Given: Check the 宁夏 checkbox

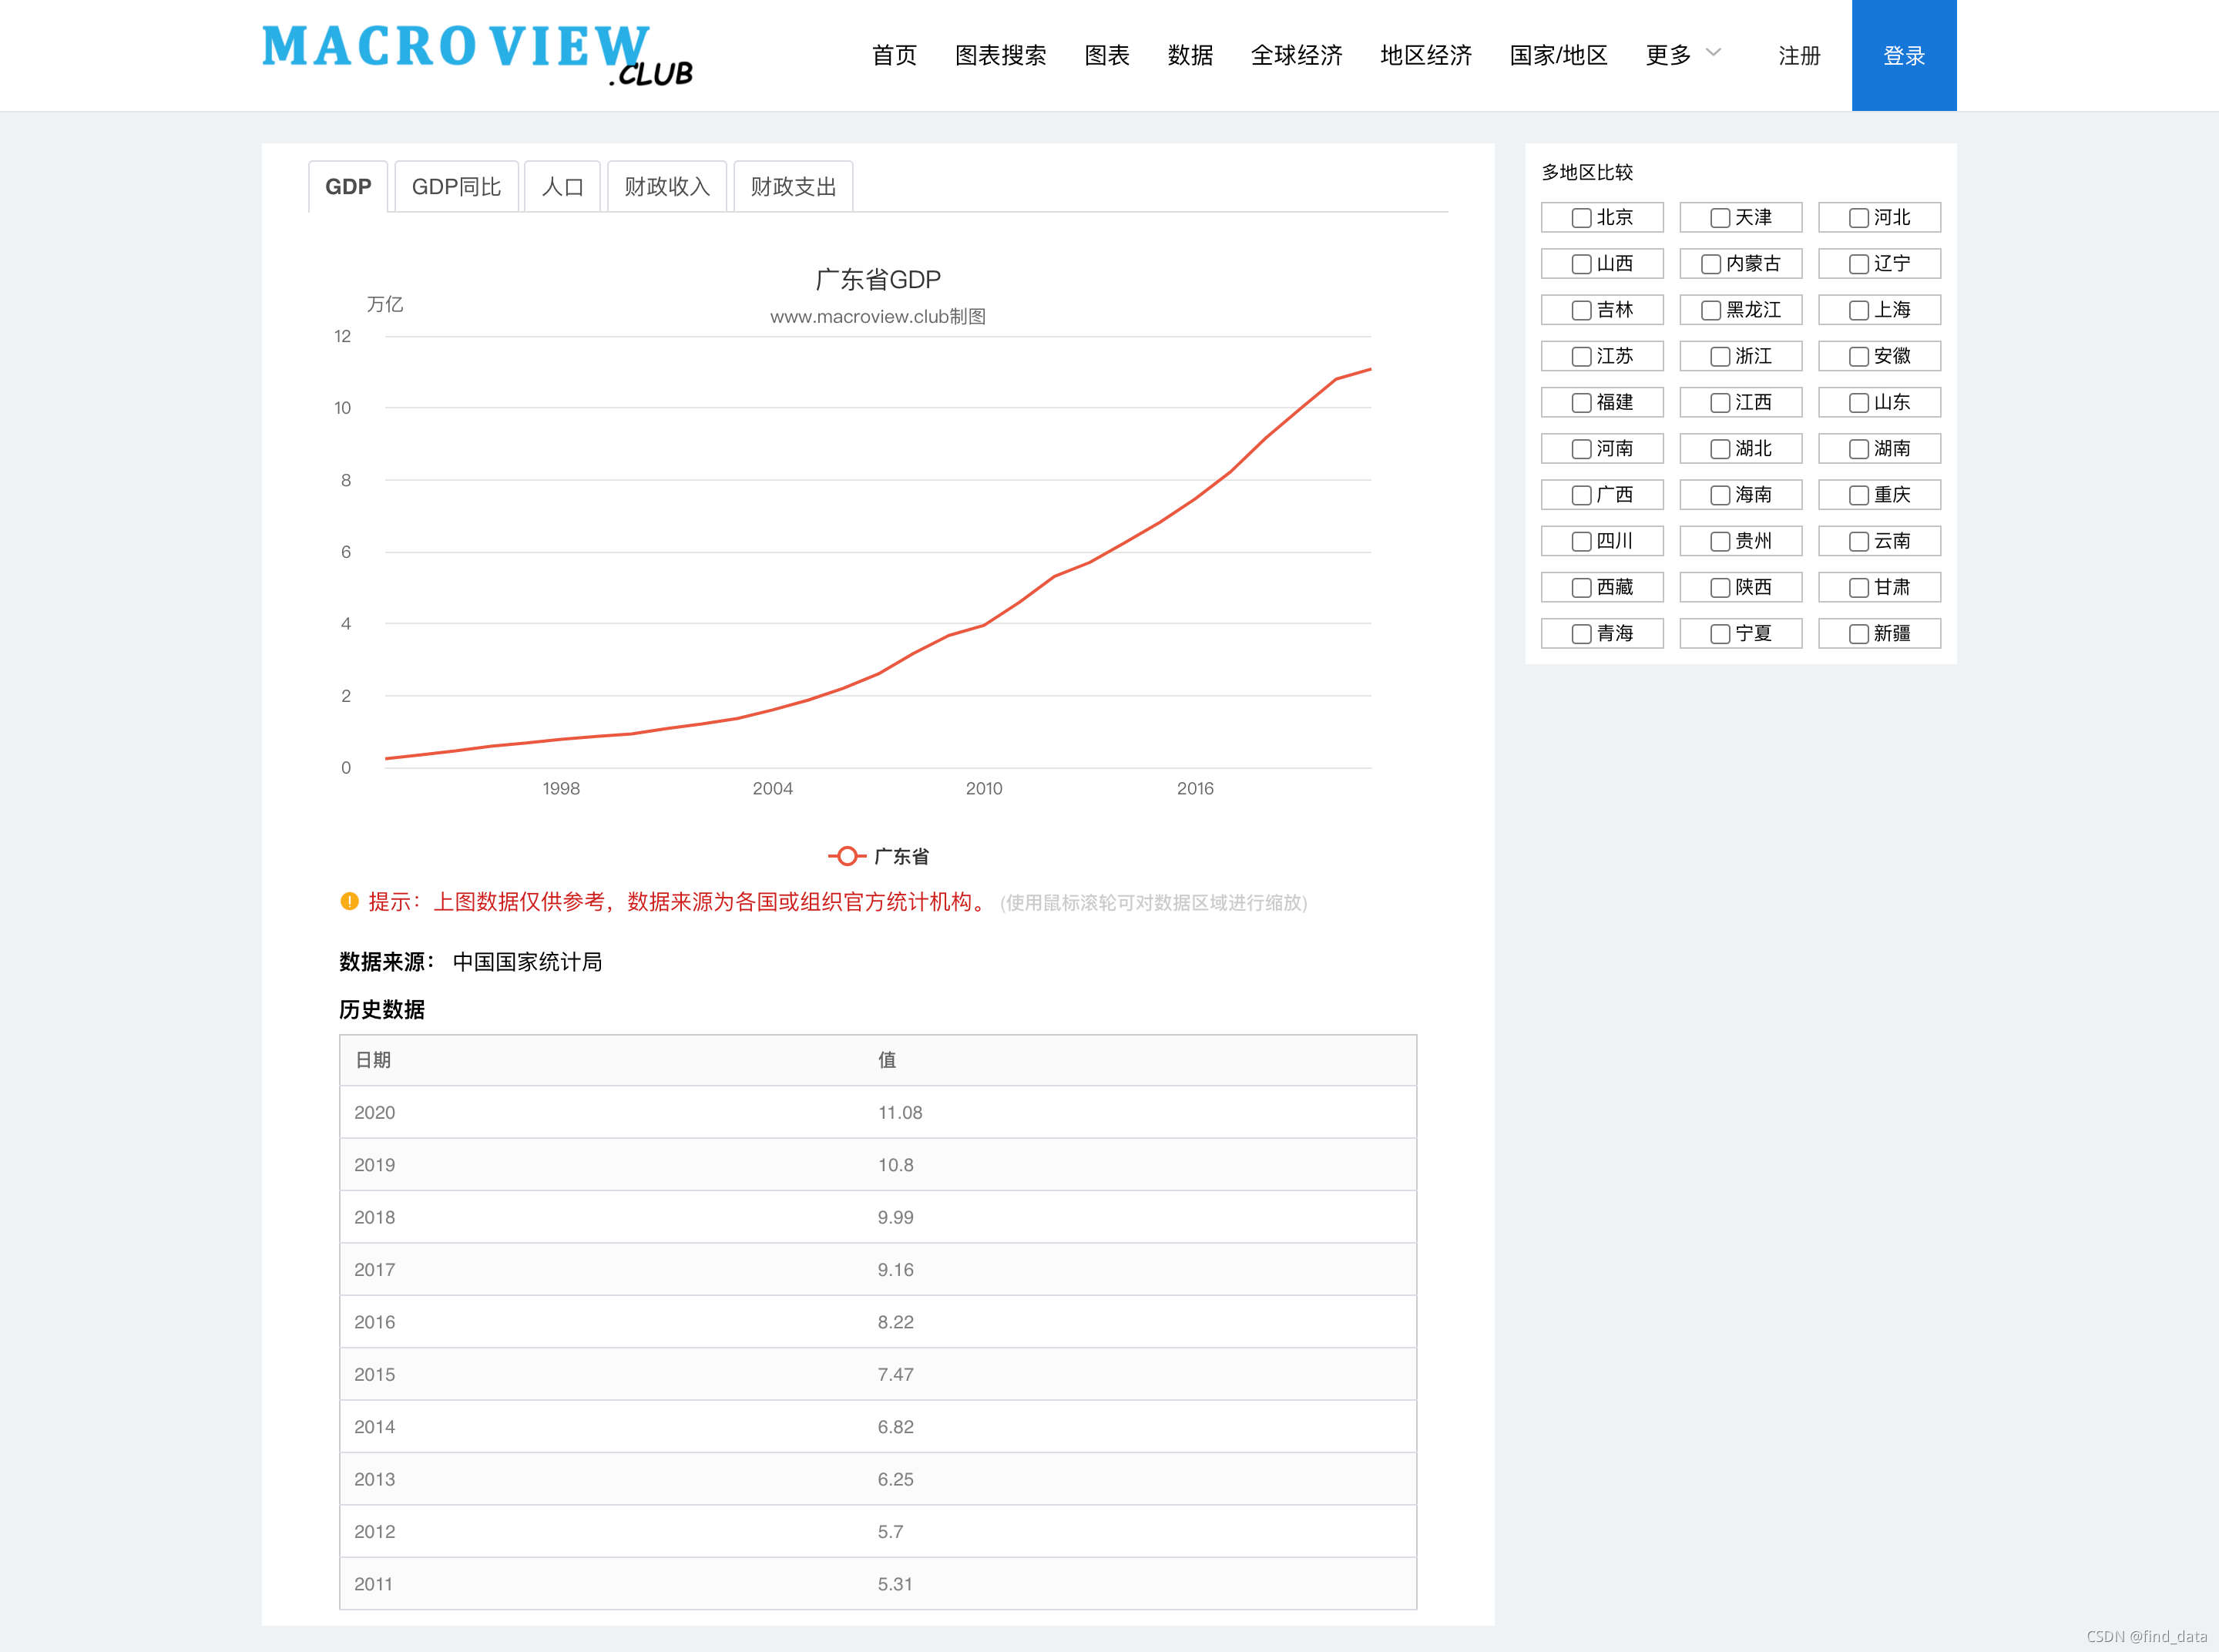Looking at the screenshot, I should pyautogui.click(x=1720, y=634).
